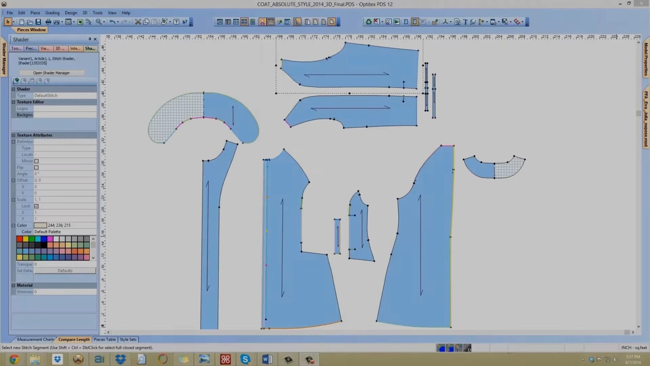Uncheck the Scale Lock checkbox
650x366 pixels.
point(36,206)
